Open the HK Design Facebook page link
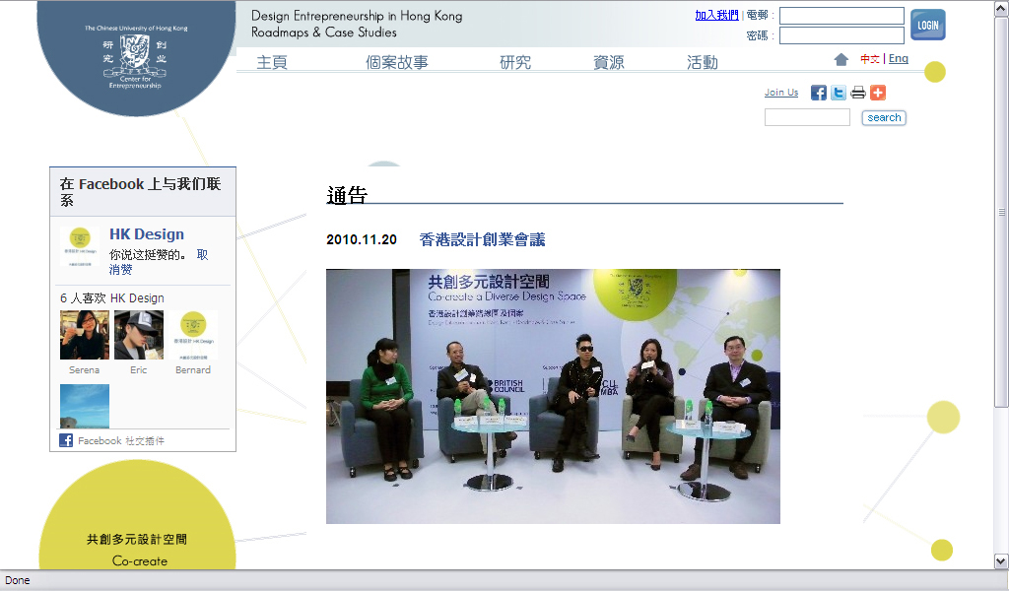Viewport: 1009px width, 591px height. point(147,234)
